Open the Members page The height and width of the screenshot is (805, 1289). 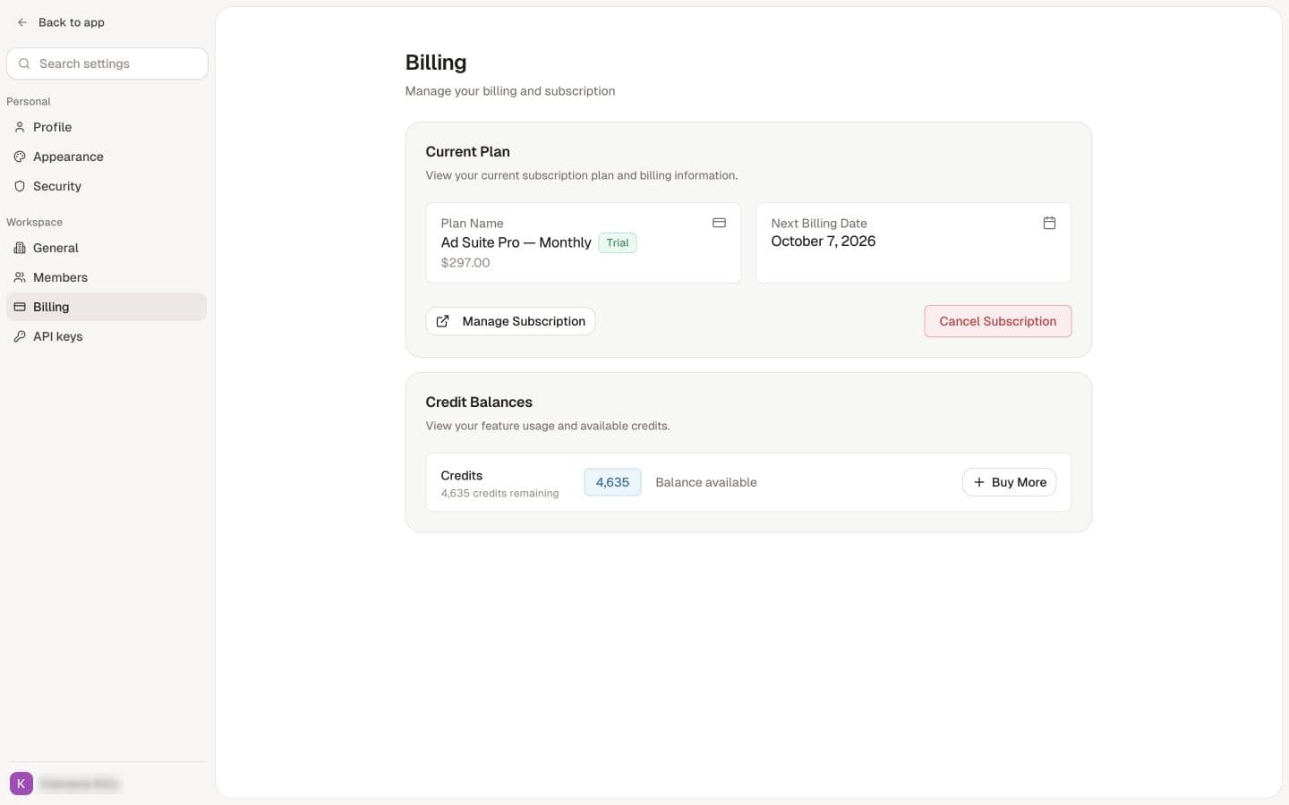tap(107, 277)
